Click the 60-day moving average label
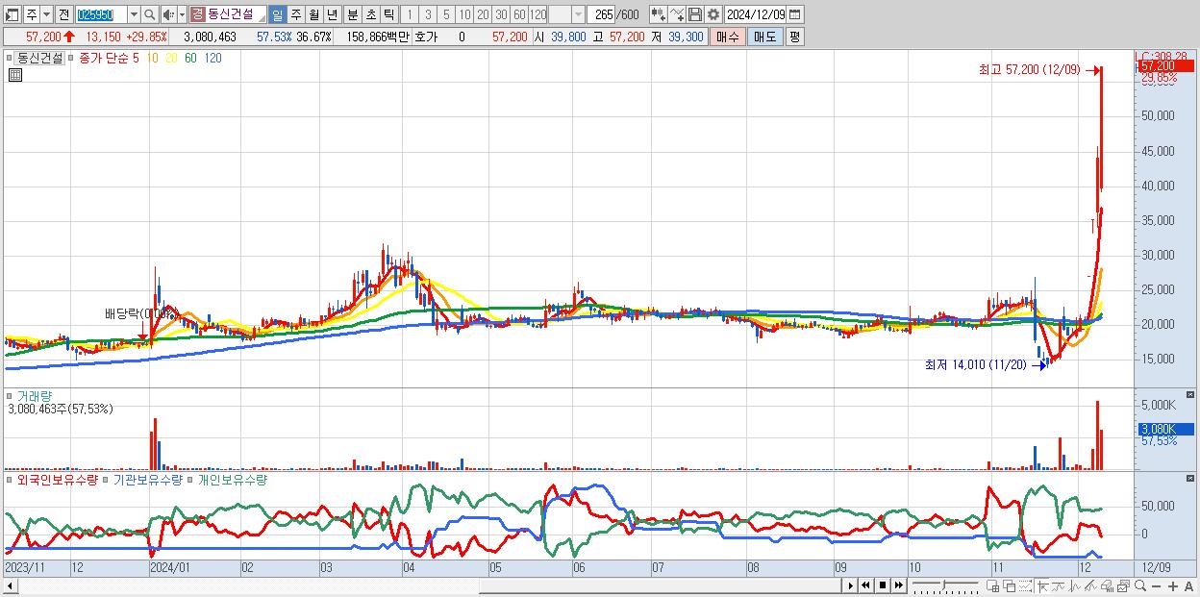The height and width of the screenshot is (597, 1200). [x=190, y=58]
